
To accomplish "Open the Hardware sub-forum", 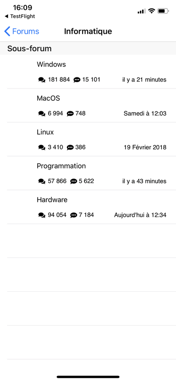I will (88, 207).
